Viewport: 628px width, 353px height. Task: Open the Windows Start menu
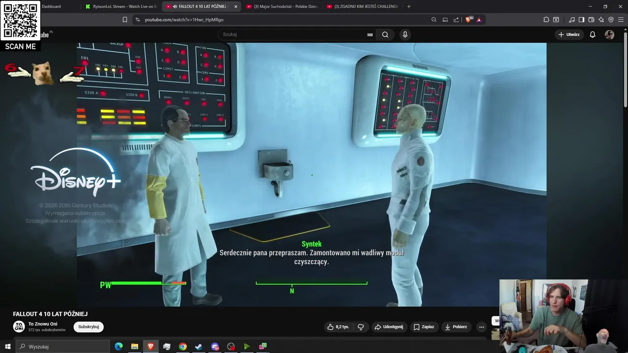tap(7, 347)
